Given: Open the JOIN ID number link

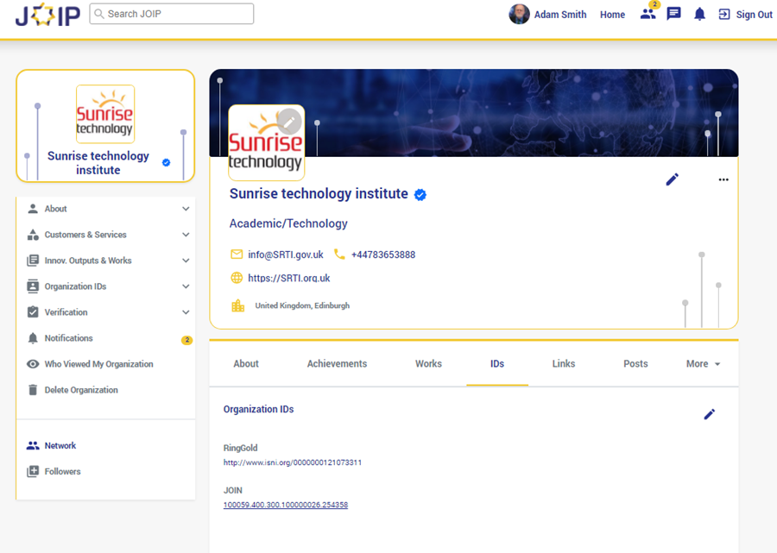Looking at the screenshot, I should [x=285, y=506].
